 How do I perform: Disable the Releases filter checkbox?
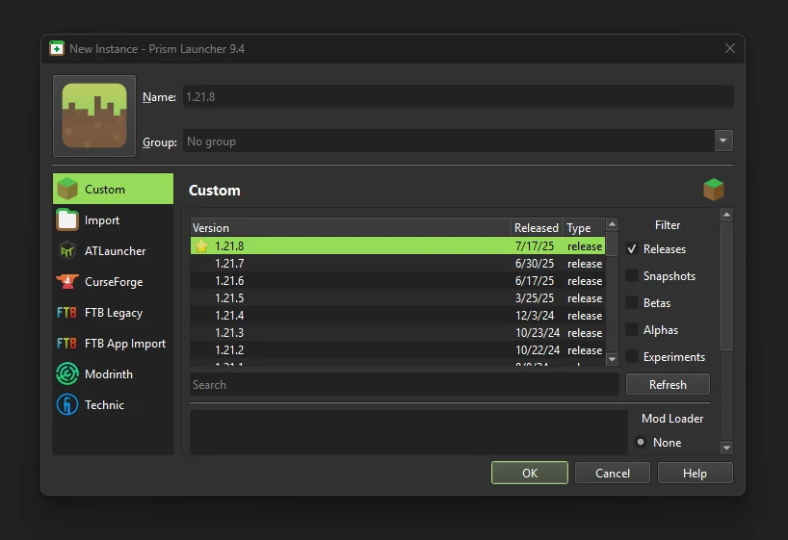[632, 248]
